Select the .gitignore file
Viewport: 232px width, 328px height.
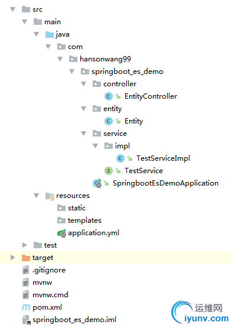point(49,270)
